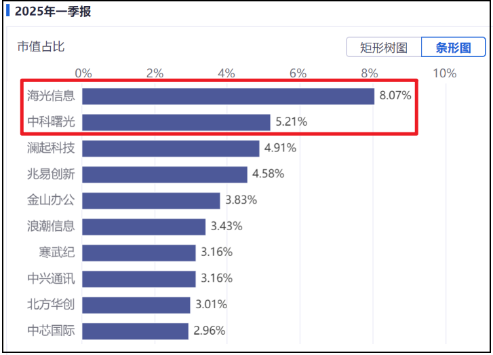
Task: Click the 兆易创新 bar
Action: (x=165, y=174)
